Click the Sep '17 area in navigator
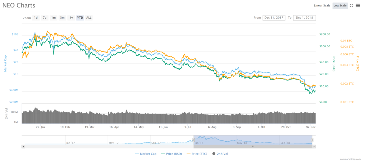The width and height of the screenshot is (367, 161). point(156,143)
